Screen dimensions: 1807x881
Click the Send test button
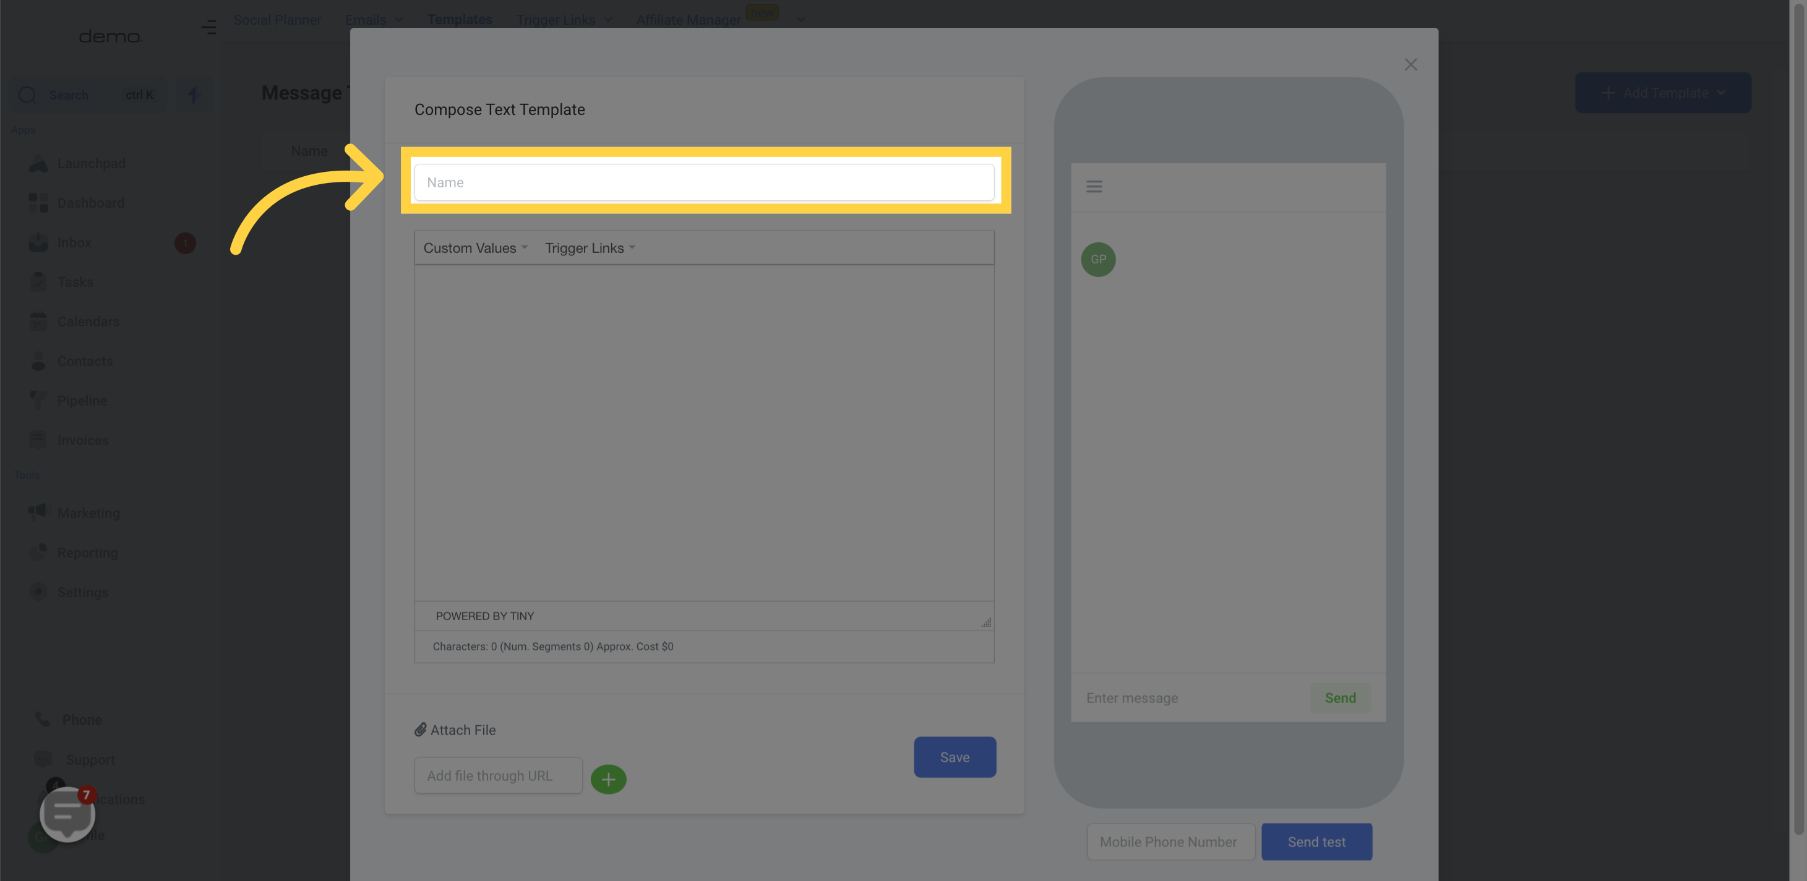pyautogui.click(x=1316, y=841)
